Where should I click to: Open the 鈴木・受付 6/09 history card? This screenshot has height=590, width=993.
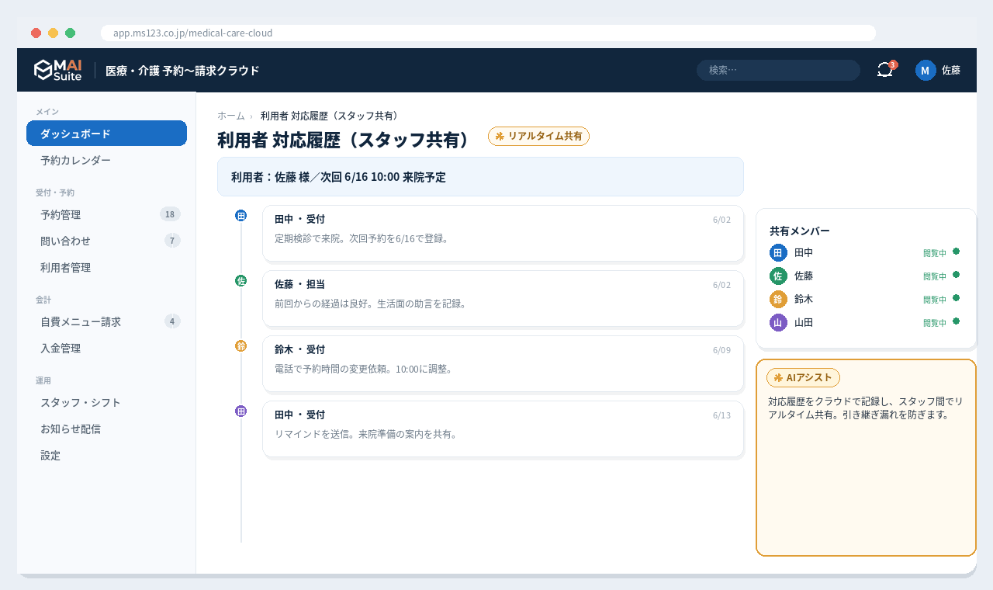pos(503,363)
